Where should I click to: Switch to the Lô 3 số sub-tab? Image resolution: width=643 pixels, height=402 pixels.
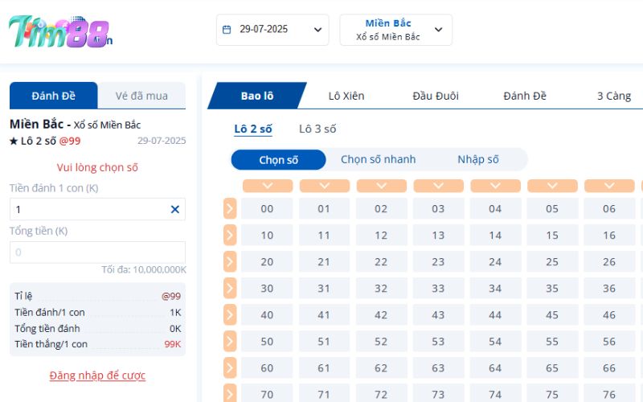pyautogui.click(x=317, y=129)
